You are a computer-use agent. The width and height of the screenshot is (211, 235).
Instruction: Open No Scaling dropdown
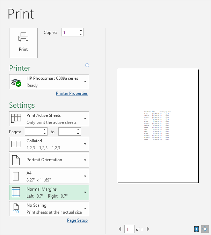pyautogui.click(x=49, y=208)
